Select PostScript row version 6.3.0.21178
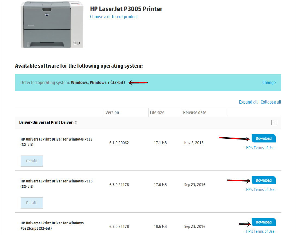 pyautogui.click(x=119, y=227)
